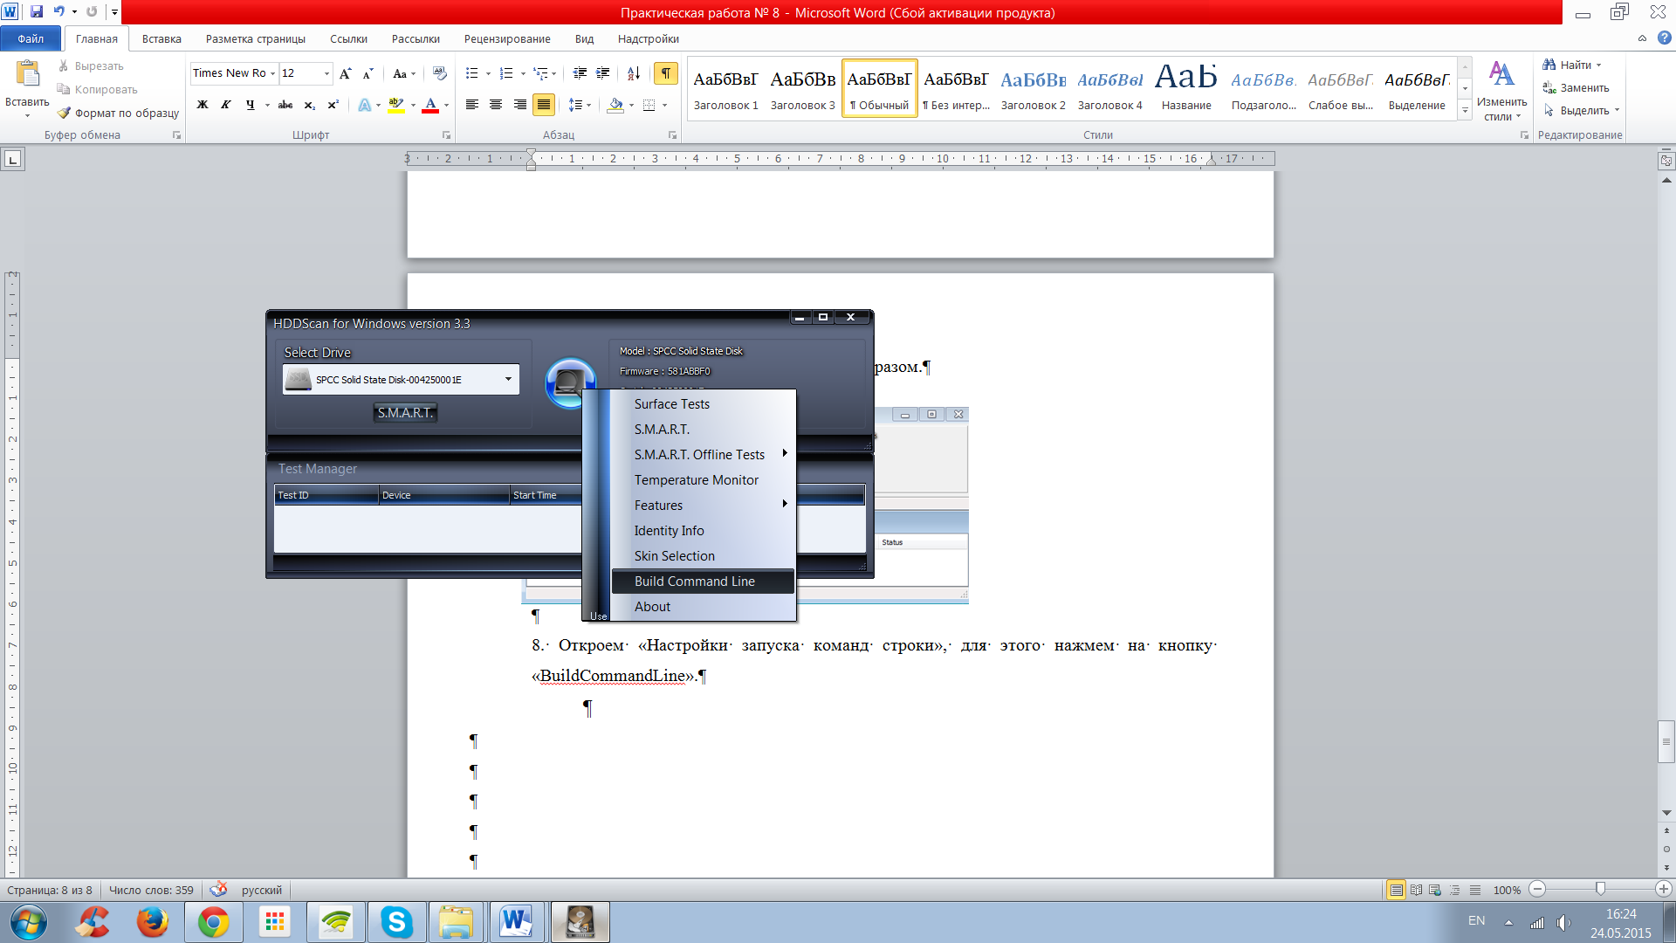Click the align left icon
Image resolution: width=1676 pixels, height=943 pixels.
pos(472,105)
